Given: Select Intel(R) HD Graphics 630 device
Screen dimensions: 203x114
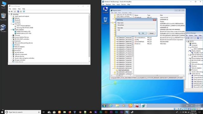Looking at the screenshot, I should point(23,32).
